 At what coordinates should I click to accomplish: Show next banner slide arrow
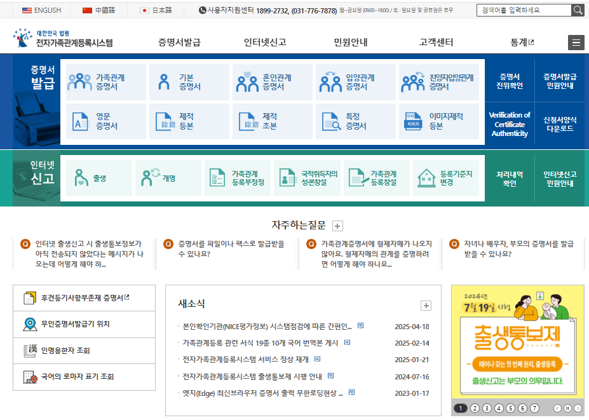(x=578, y=408)
